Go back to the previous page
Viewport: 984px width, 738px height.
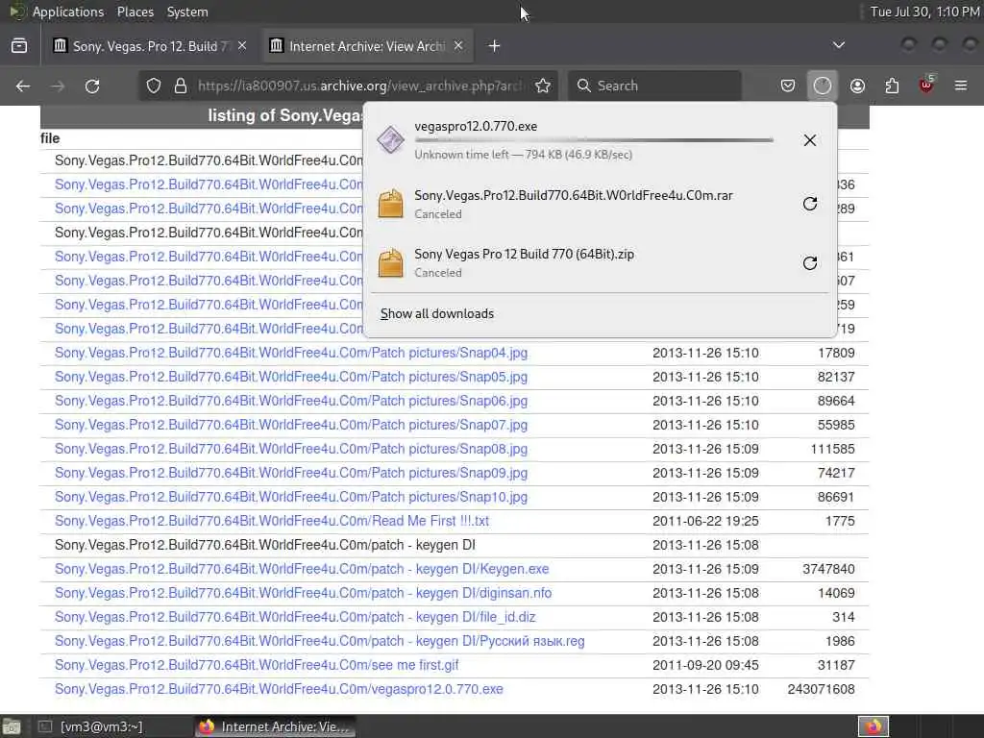[23, 86]
